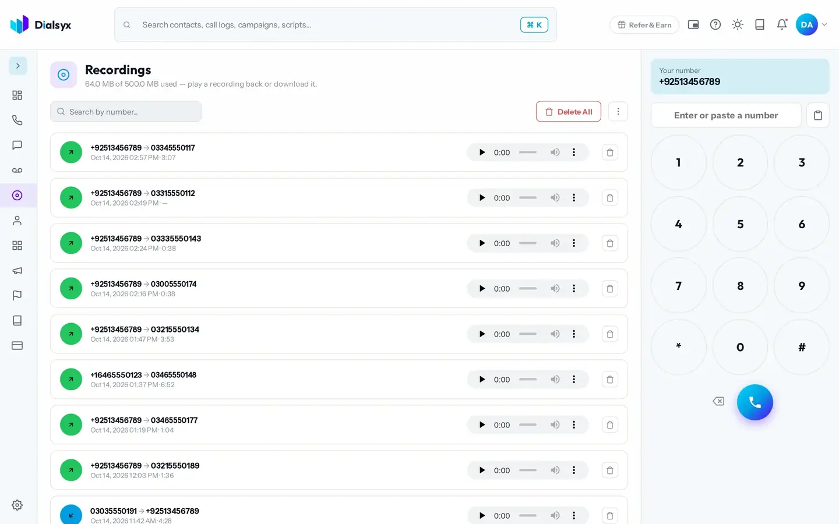Open player options for 03005550174 recording
839x524 pixels.
(574, 288)
